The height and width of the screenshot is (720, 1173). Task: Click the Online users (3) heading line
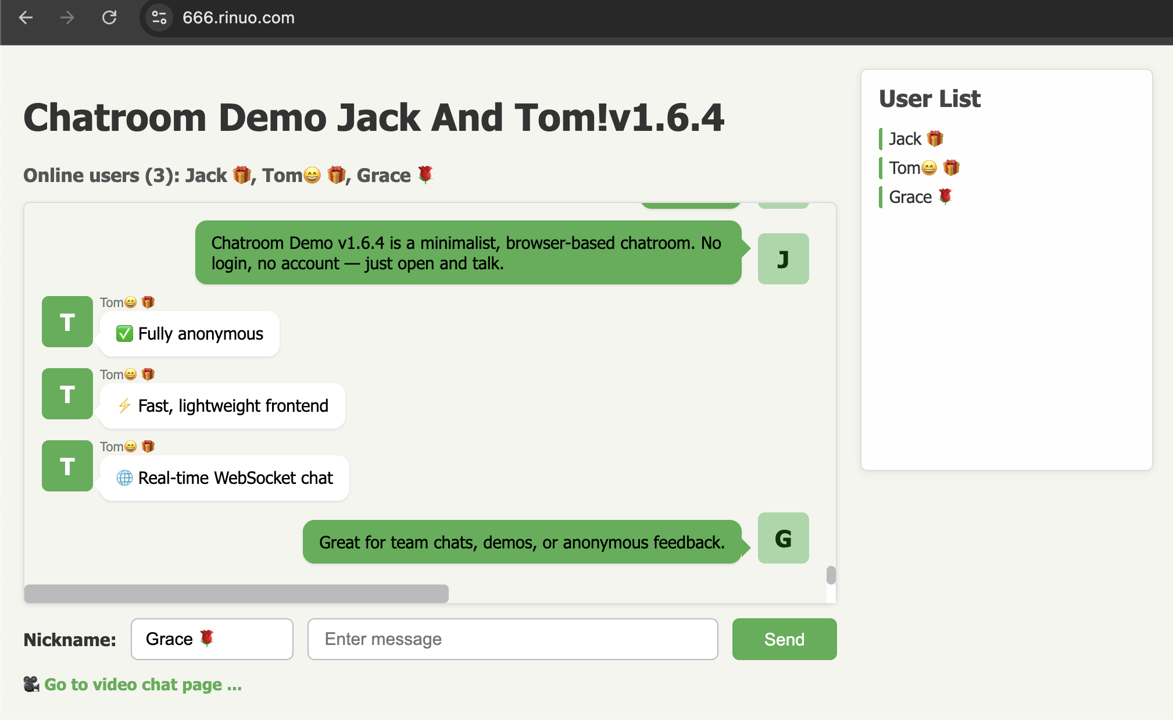pos(229,175)
